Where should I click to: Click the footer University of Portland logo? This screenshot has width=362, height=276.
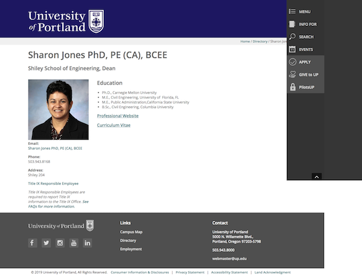61,226
